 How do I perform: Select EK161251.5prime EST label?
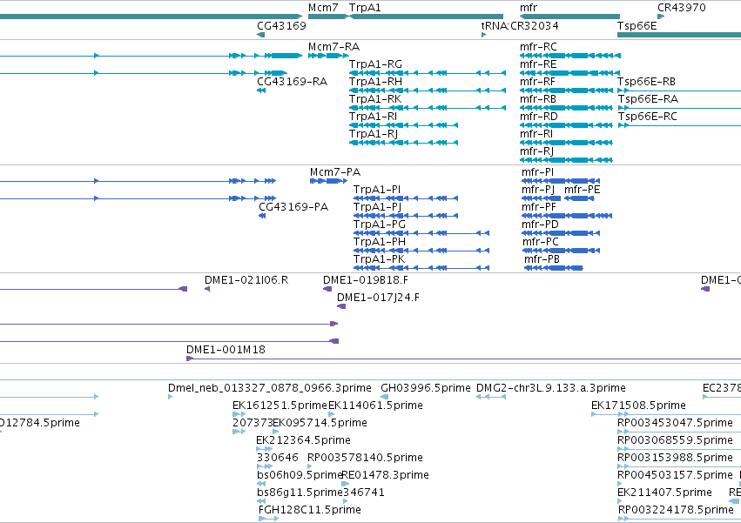[x=280, y=406]
